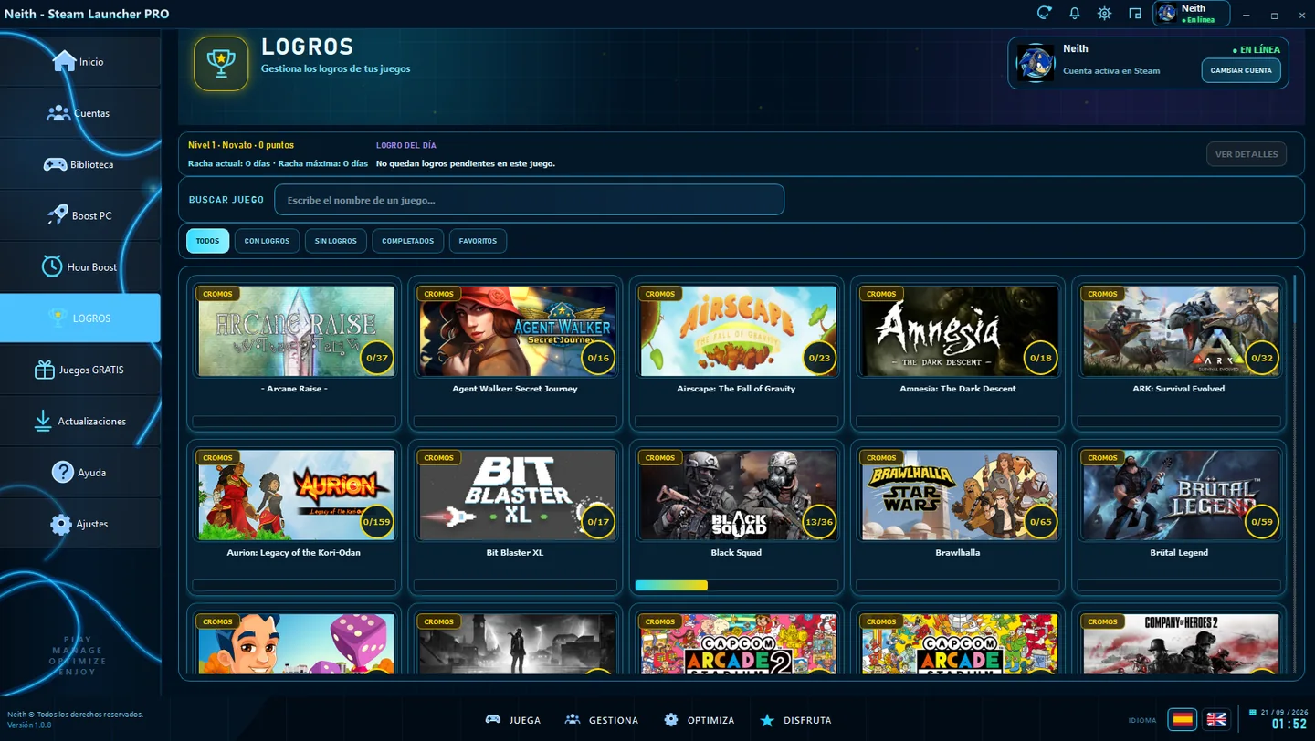Open the Arcane Raise game thumbnail

click(x=296, y=330)
